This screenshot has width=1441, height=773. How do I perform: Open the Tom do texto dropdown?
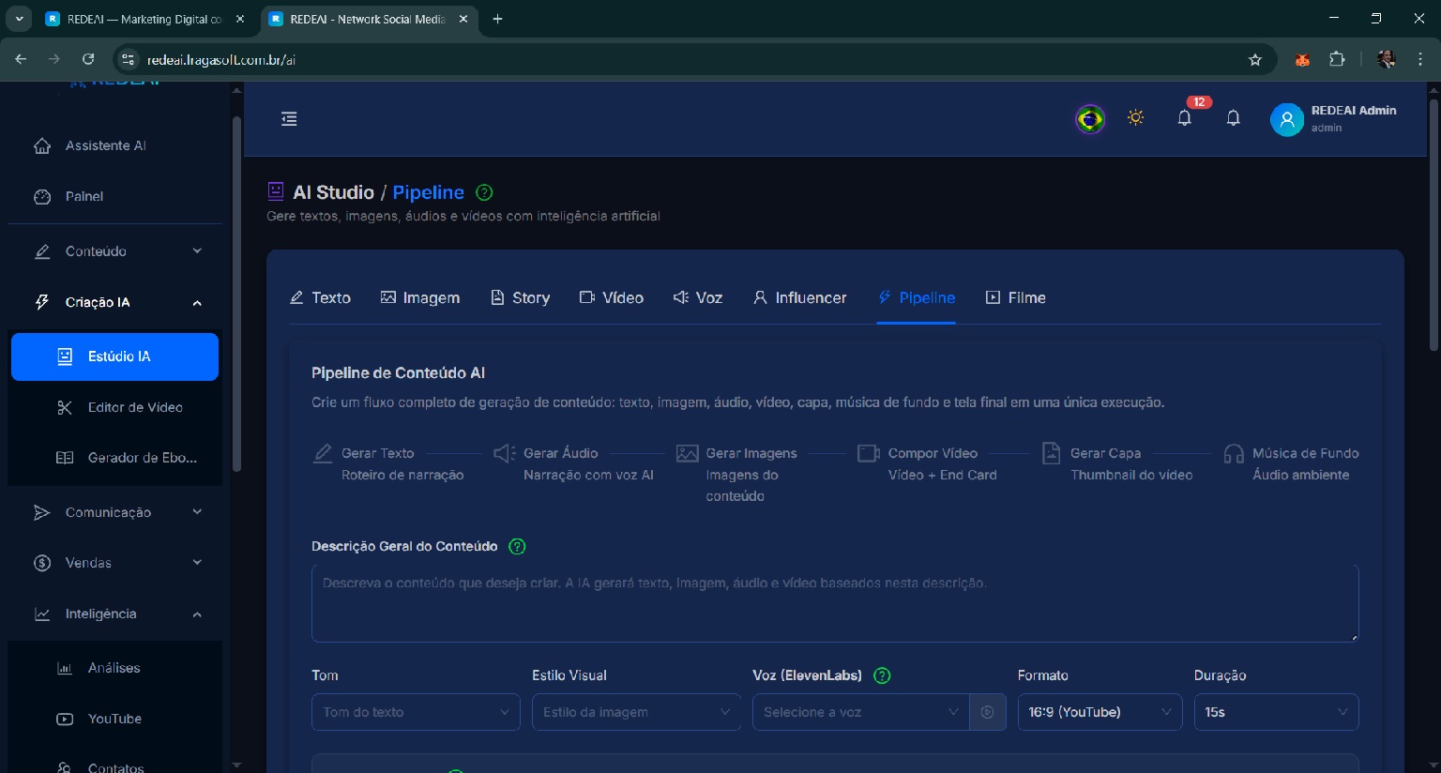coord(416,712)
